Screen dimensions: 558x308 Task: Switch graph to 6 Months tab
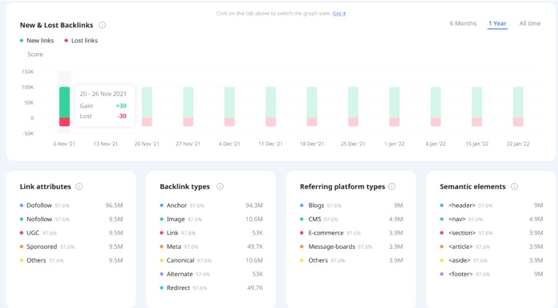pos(463,24)
